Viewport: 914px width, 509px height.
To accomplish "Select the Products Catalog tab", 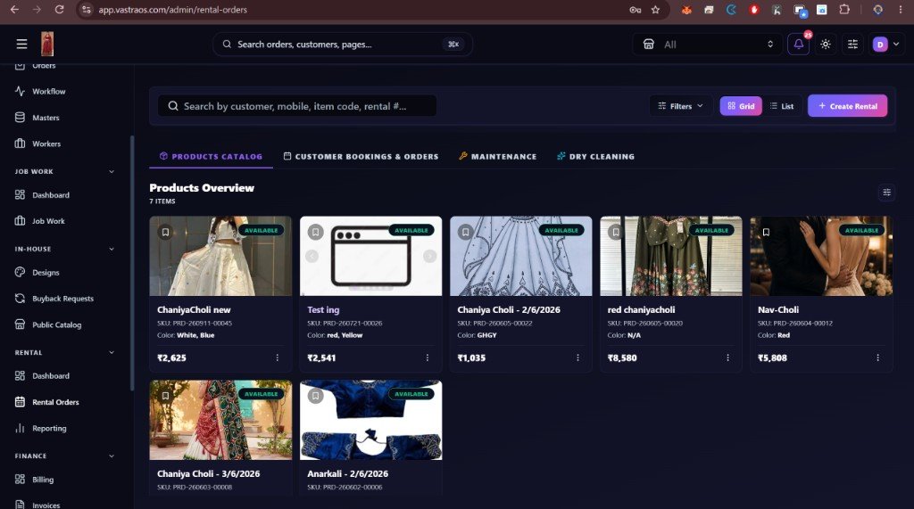I will (211, 157).
